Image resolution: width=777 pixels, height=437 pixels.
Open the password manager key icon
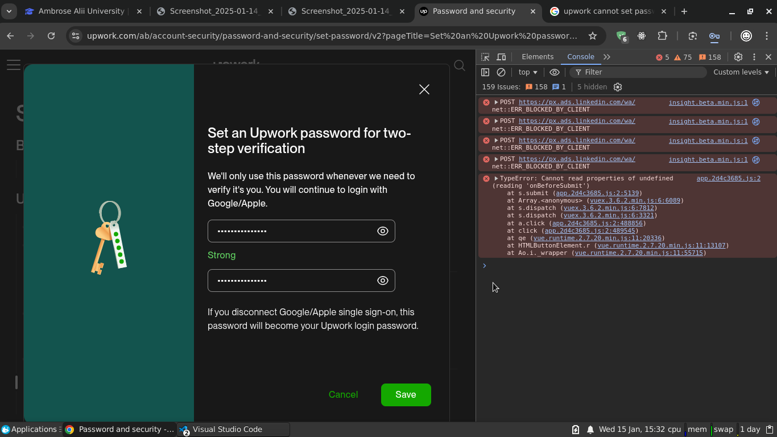click(x=714, y=36)
